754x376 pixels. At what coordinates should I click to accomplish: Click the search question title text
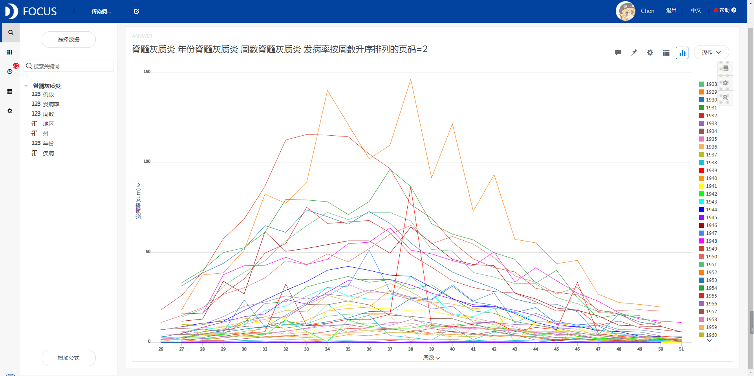[280, 49]
